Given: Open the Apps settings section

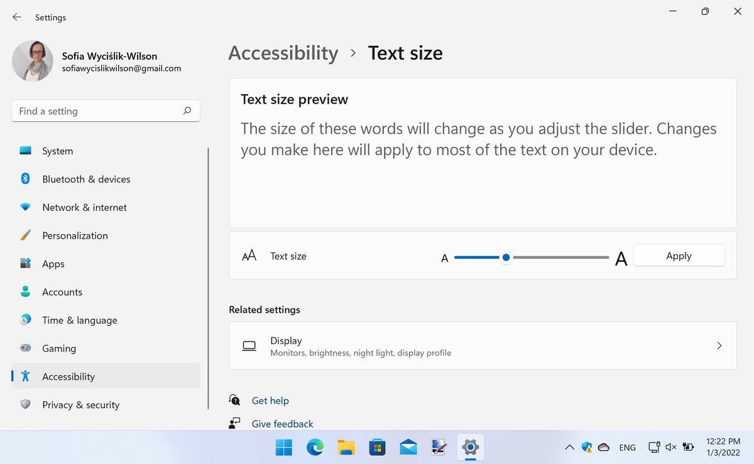Looking at the screenshot, I should click(x=53, y=264).
